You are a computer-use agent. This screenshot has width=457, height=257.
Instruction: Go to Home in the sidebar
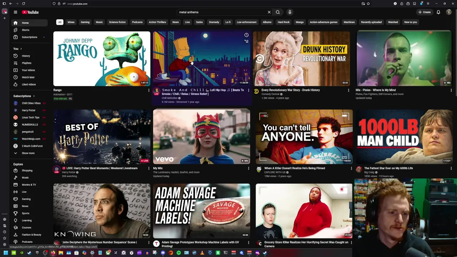pyautogui.click(x=29, y=23)
